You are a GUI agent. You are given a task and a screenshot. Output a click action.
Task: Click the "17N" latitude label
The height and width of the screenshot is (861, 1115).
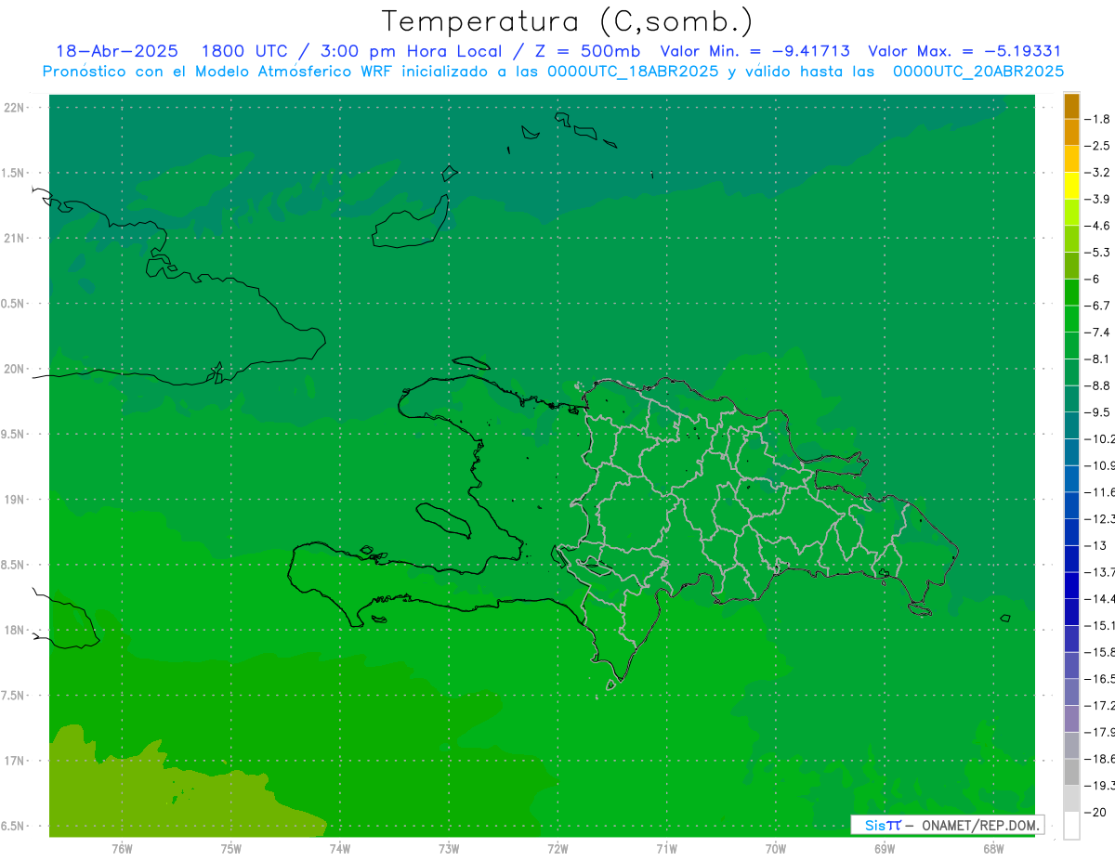(15, 761)
